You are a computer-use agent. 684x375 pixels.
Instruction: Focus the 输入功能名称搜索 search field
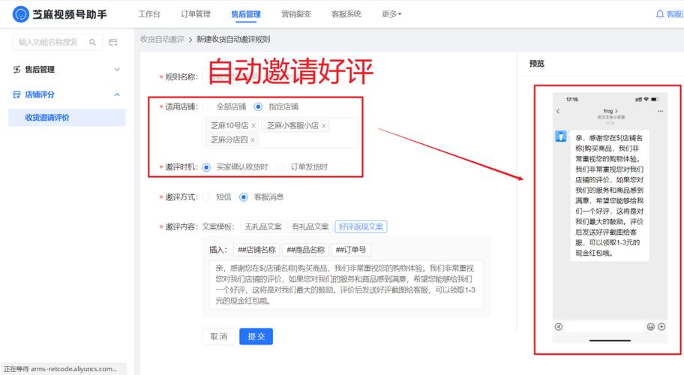click(58, 42)
